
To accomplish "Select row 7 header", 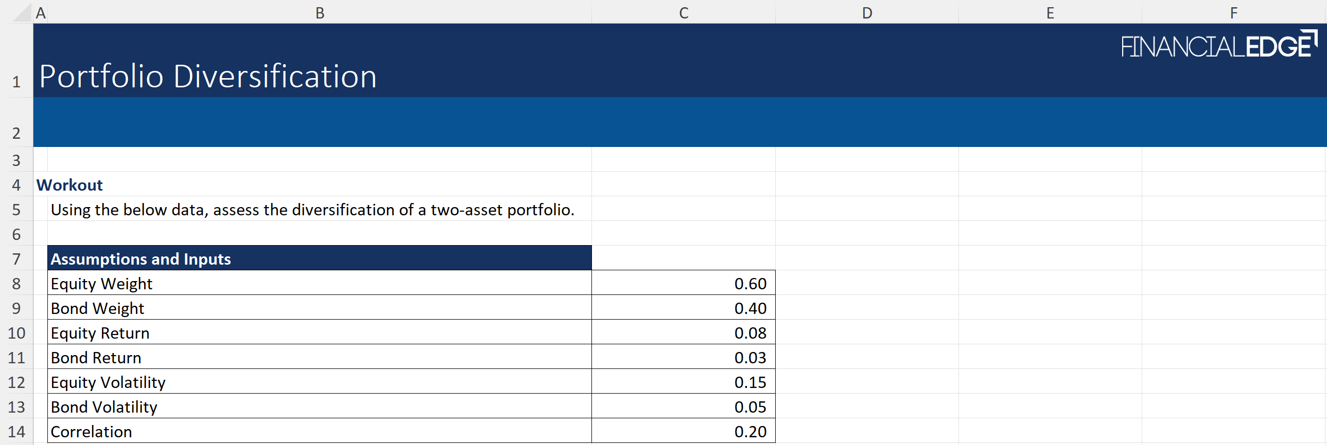I will [16, 259].
